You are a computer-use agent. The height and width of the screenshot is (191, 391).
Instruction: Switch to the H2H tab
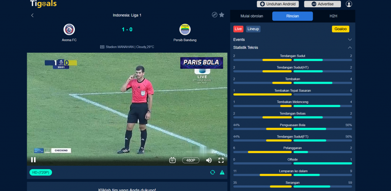[333, 16]
